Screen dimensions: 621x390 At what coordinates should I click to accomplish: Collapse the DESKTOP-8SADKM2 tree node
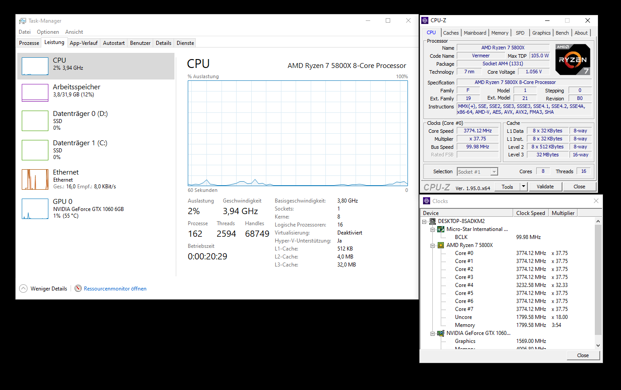[424, 221]
